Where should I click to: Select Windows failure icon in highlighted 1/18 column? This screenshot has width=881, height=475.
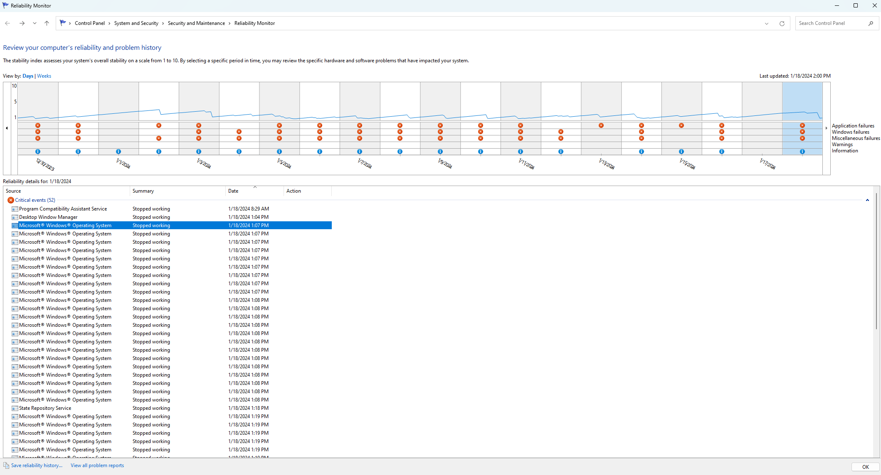802,132
